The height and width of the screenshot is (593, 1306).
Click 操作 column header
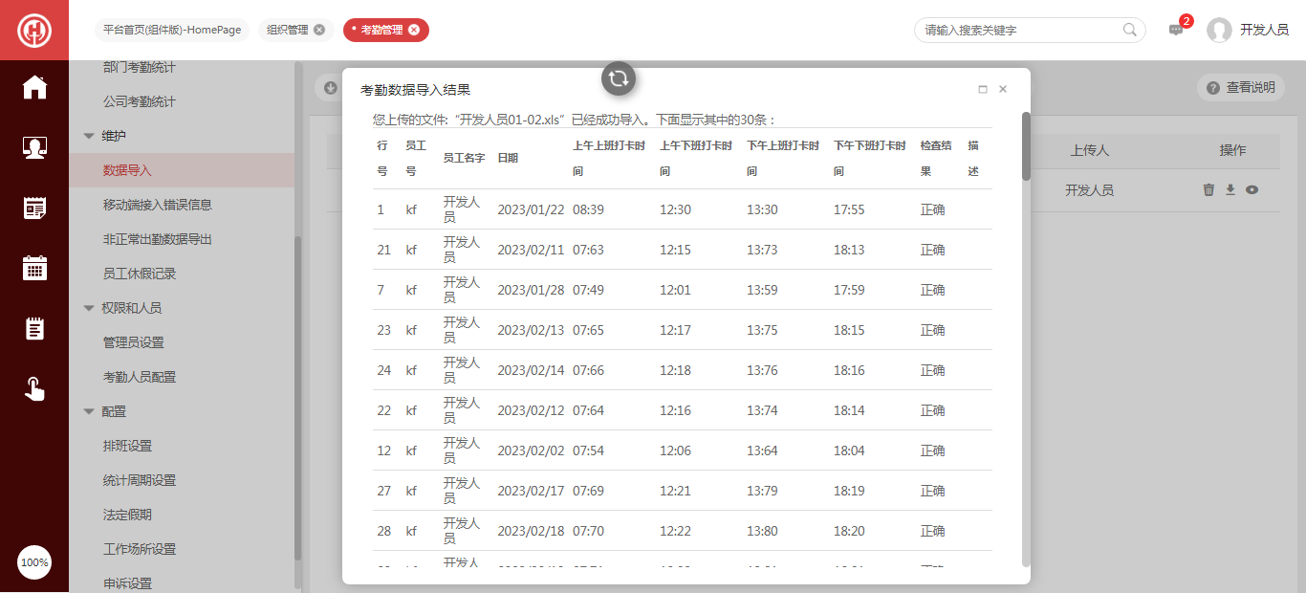point(1232,151)
